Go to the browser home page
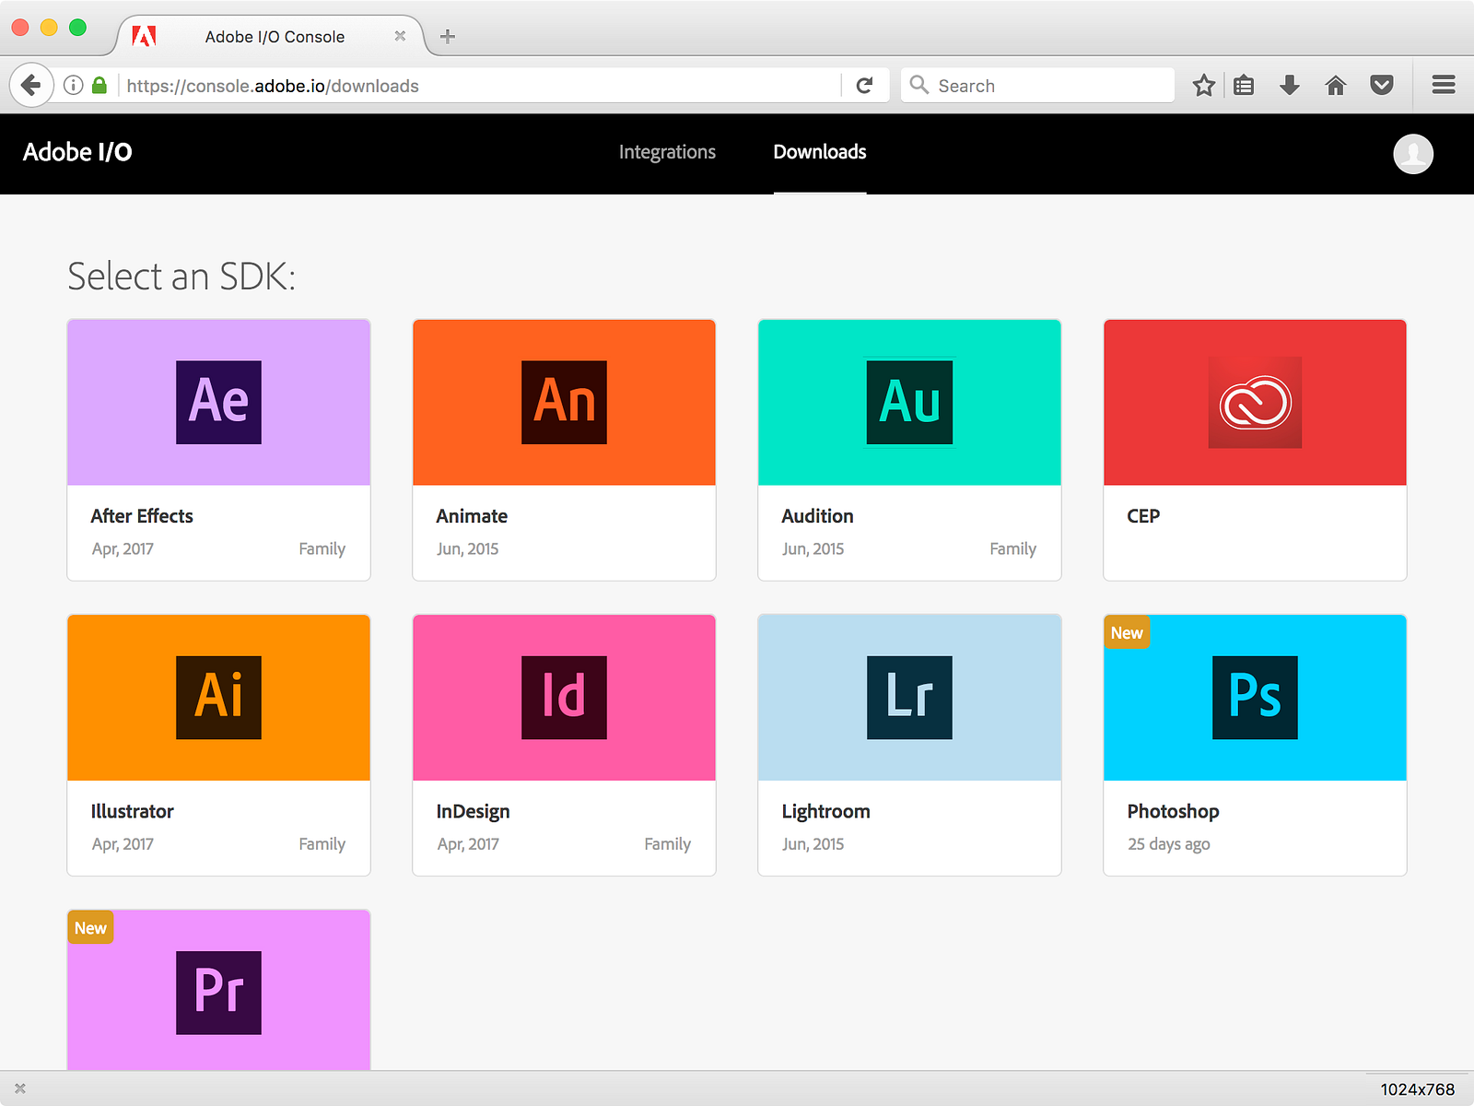Image resolution: width=1474 pixels, height=1106 pixels. 1336,86
